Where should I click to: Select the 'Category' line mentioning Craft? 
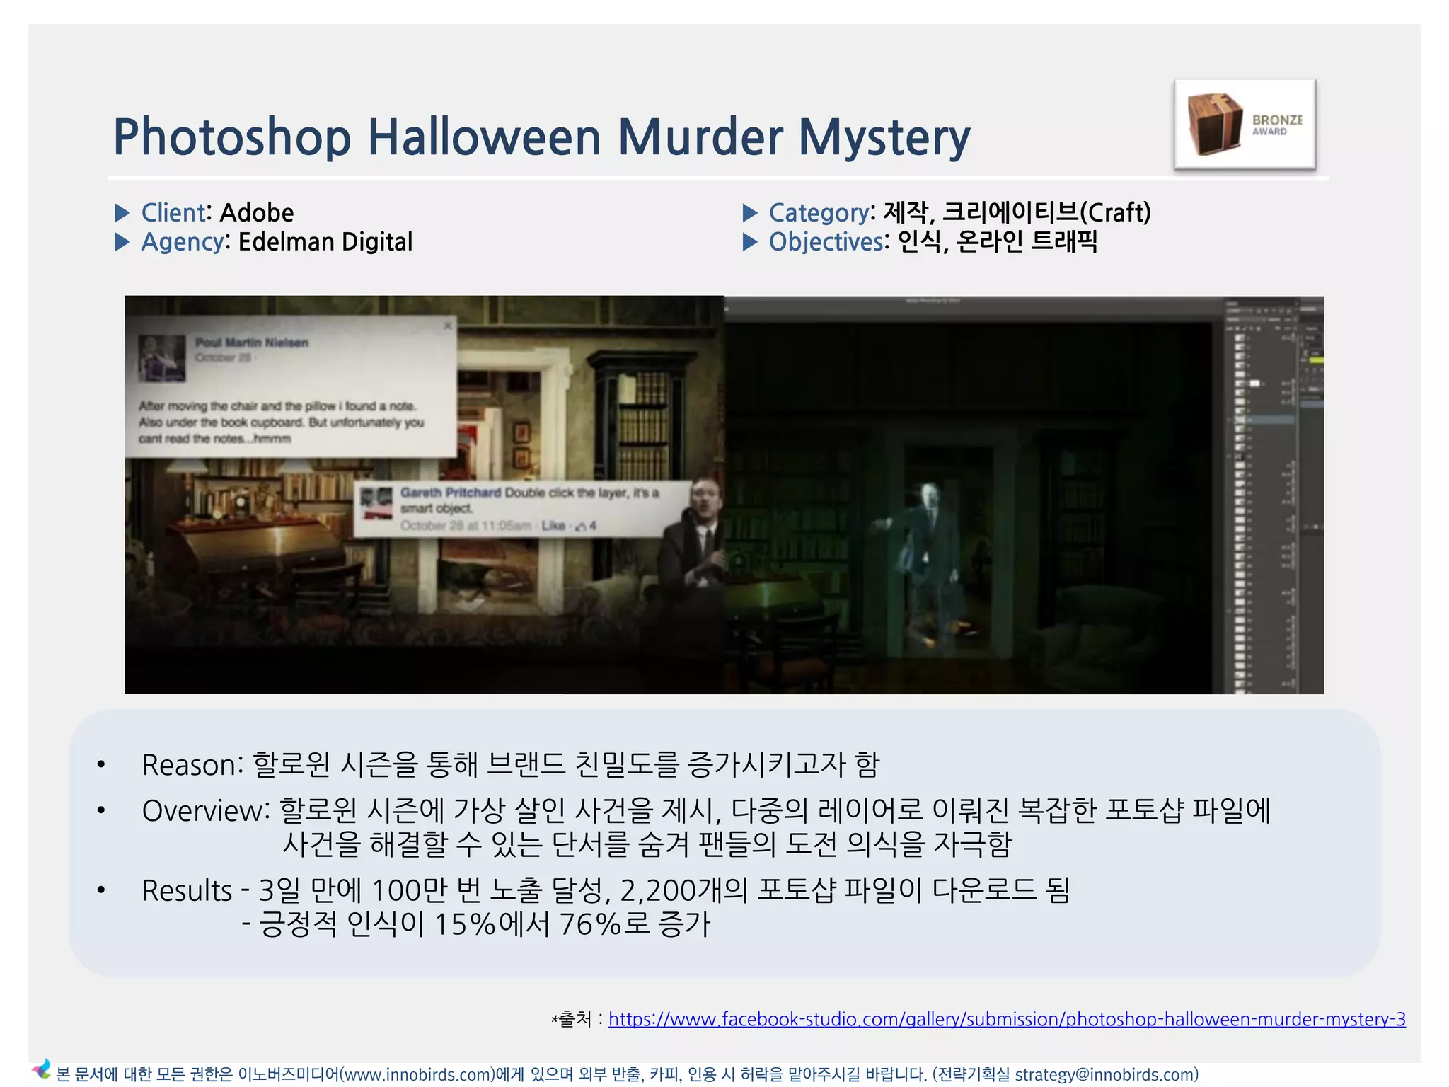960,212
